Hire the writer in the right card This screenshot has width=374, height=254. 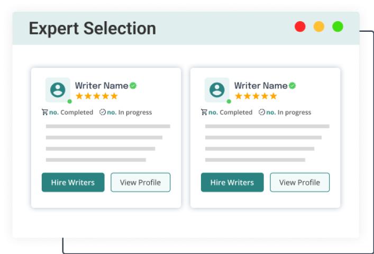(x=232, y=183)
